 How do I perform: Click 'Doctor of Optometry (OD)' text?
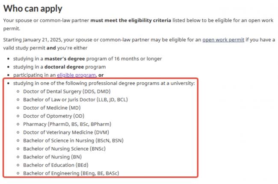click(x=54, y=116)
